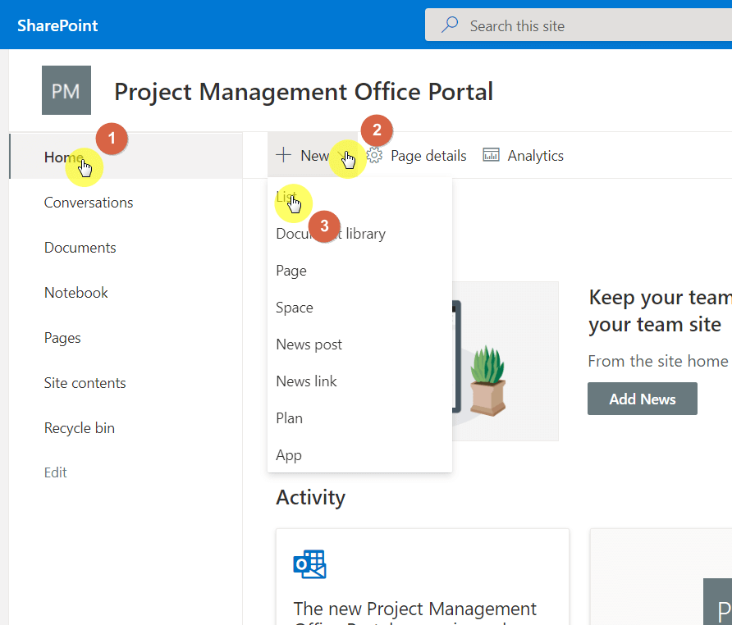
Task: Choose Document library from New menu
Action: [359, 234]
